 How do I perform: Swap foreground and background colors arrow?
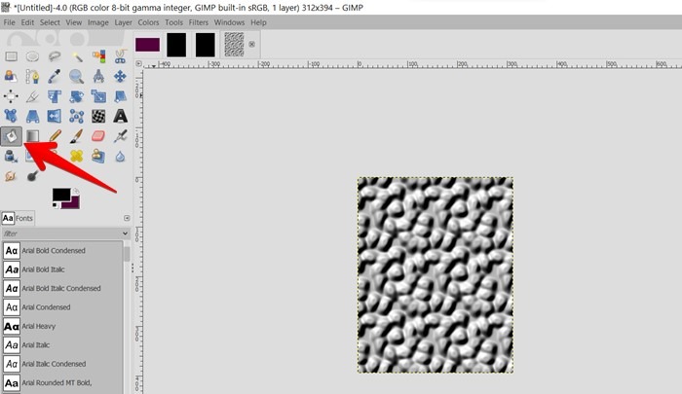76,191
